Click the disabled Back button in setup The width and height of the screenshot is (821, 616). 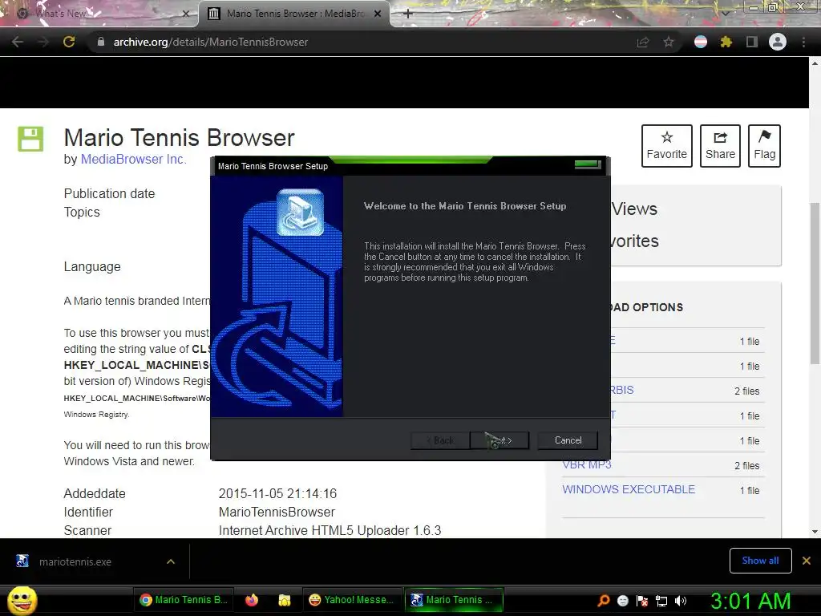[440, 440]
